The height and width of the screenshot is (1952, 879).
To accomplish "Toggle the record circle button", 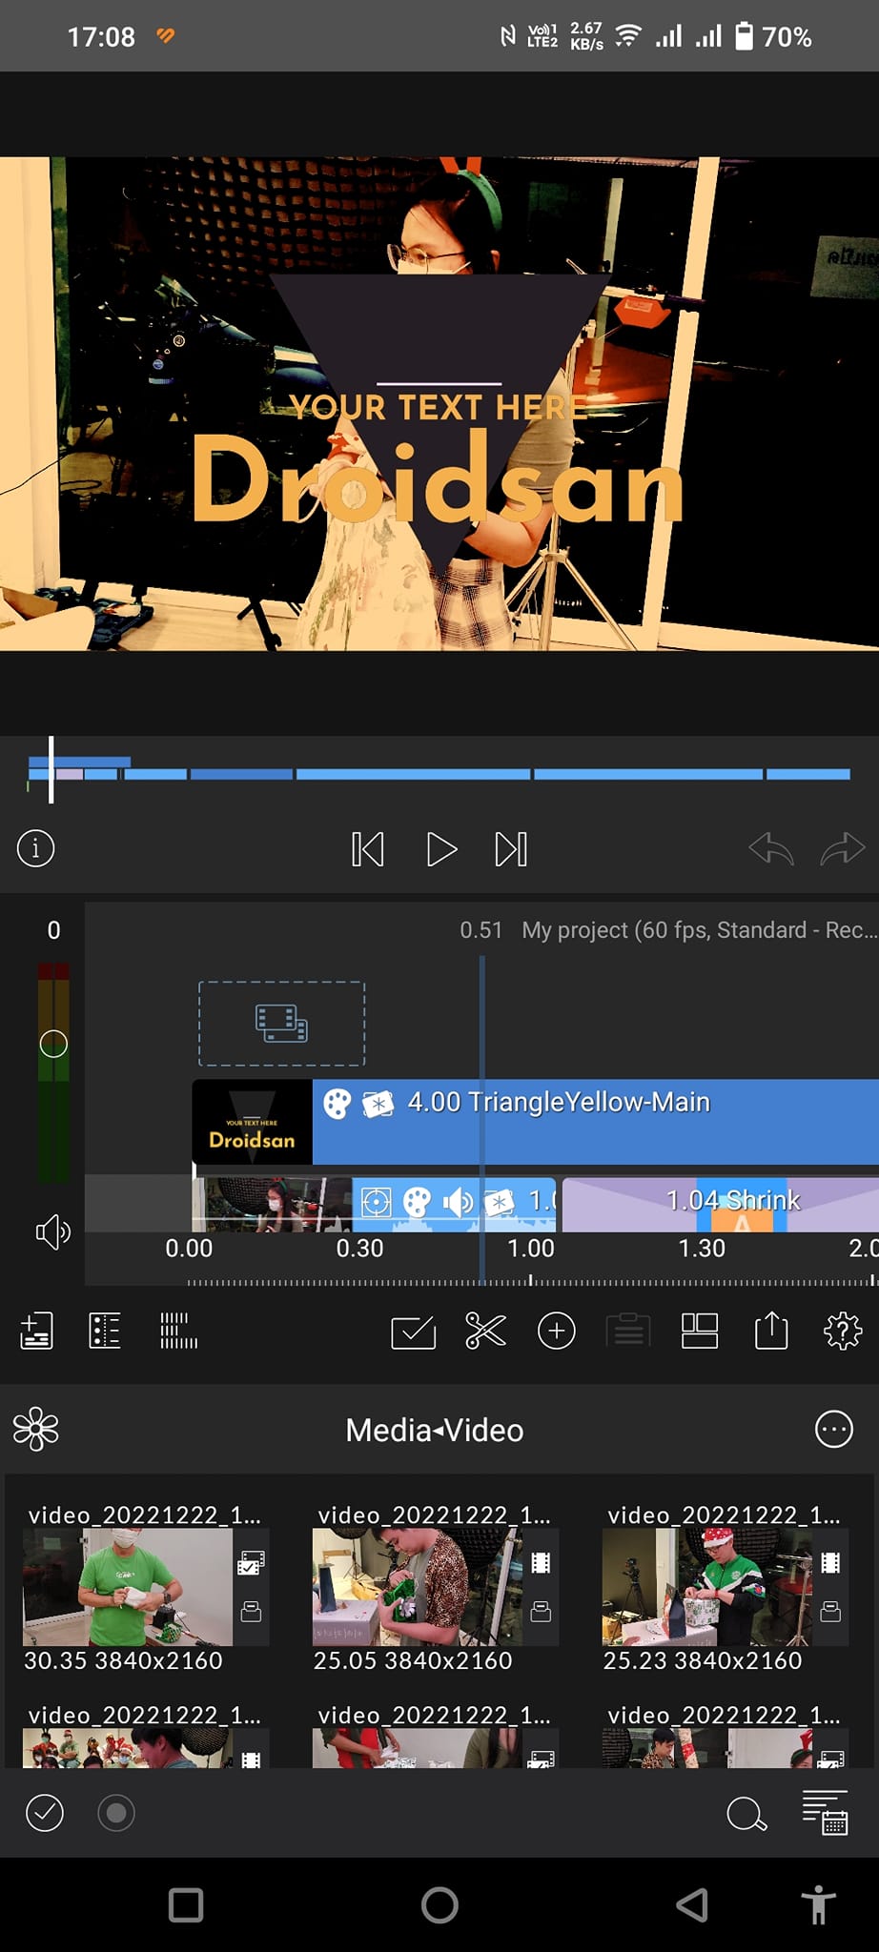I will click(x=116, y=1812).
